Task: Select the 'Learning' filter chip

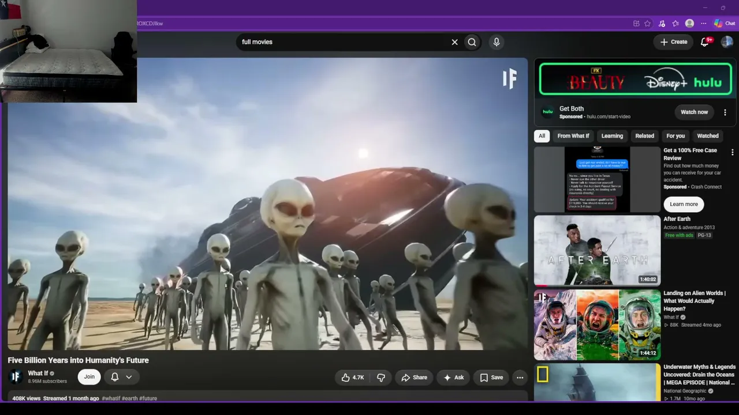Action: click(x=612, y=136)
